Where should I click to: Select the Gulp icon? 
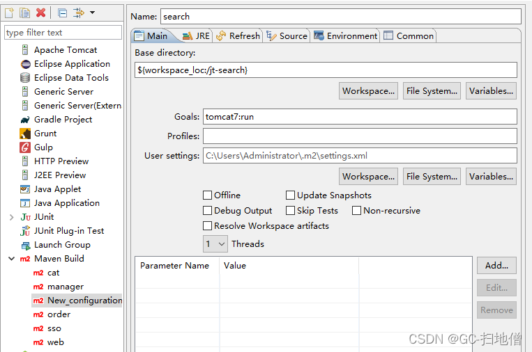[x=25, y=147]
